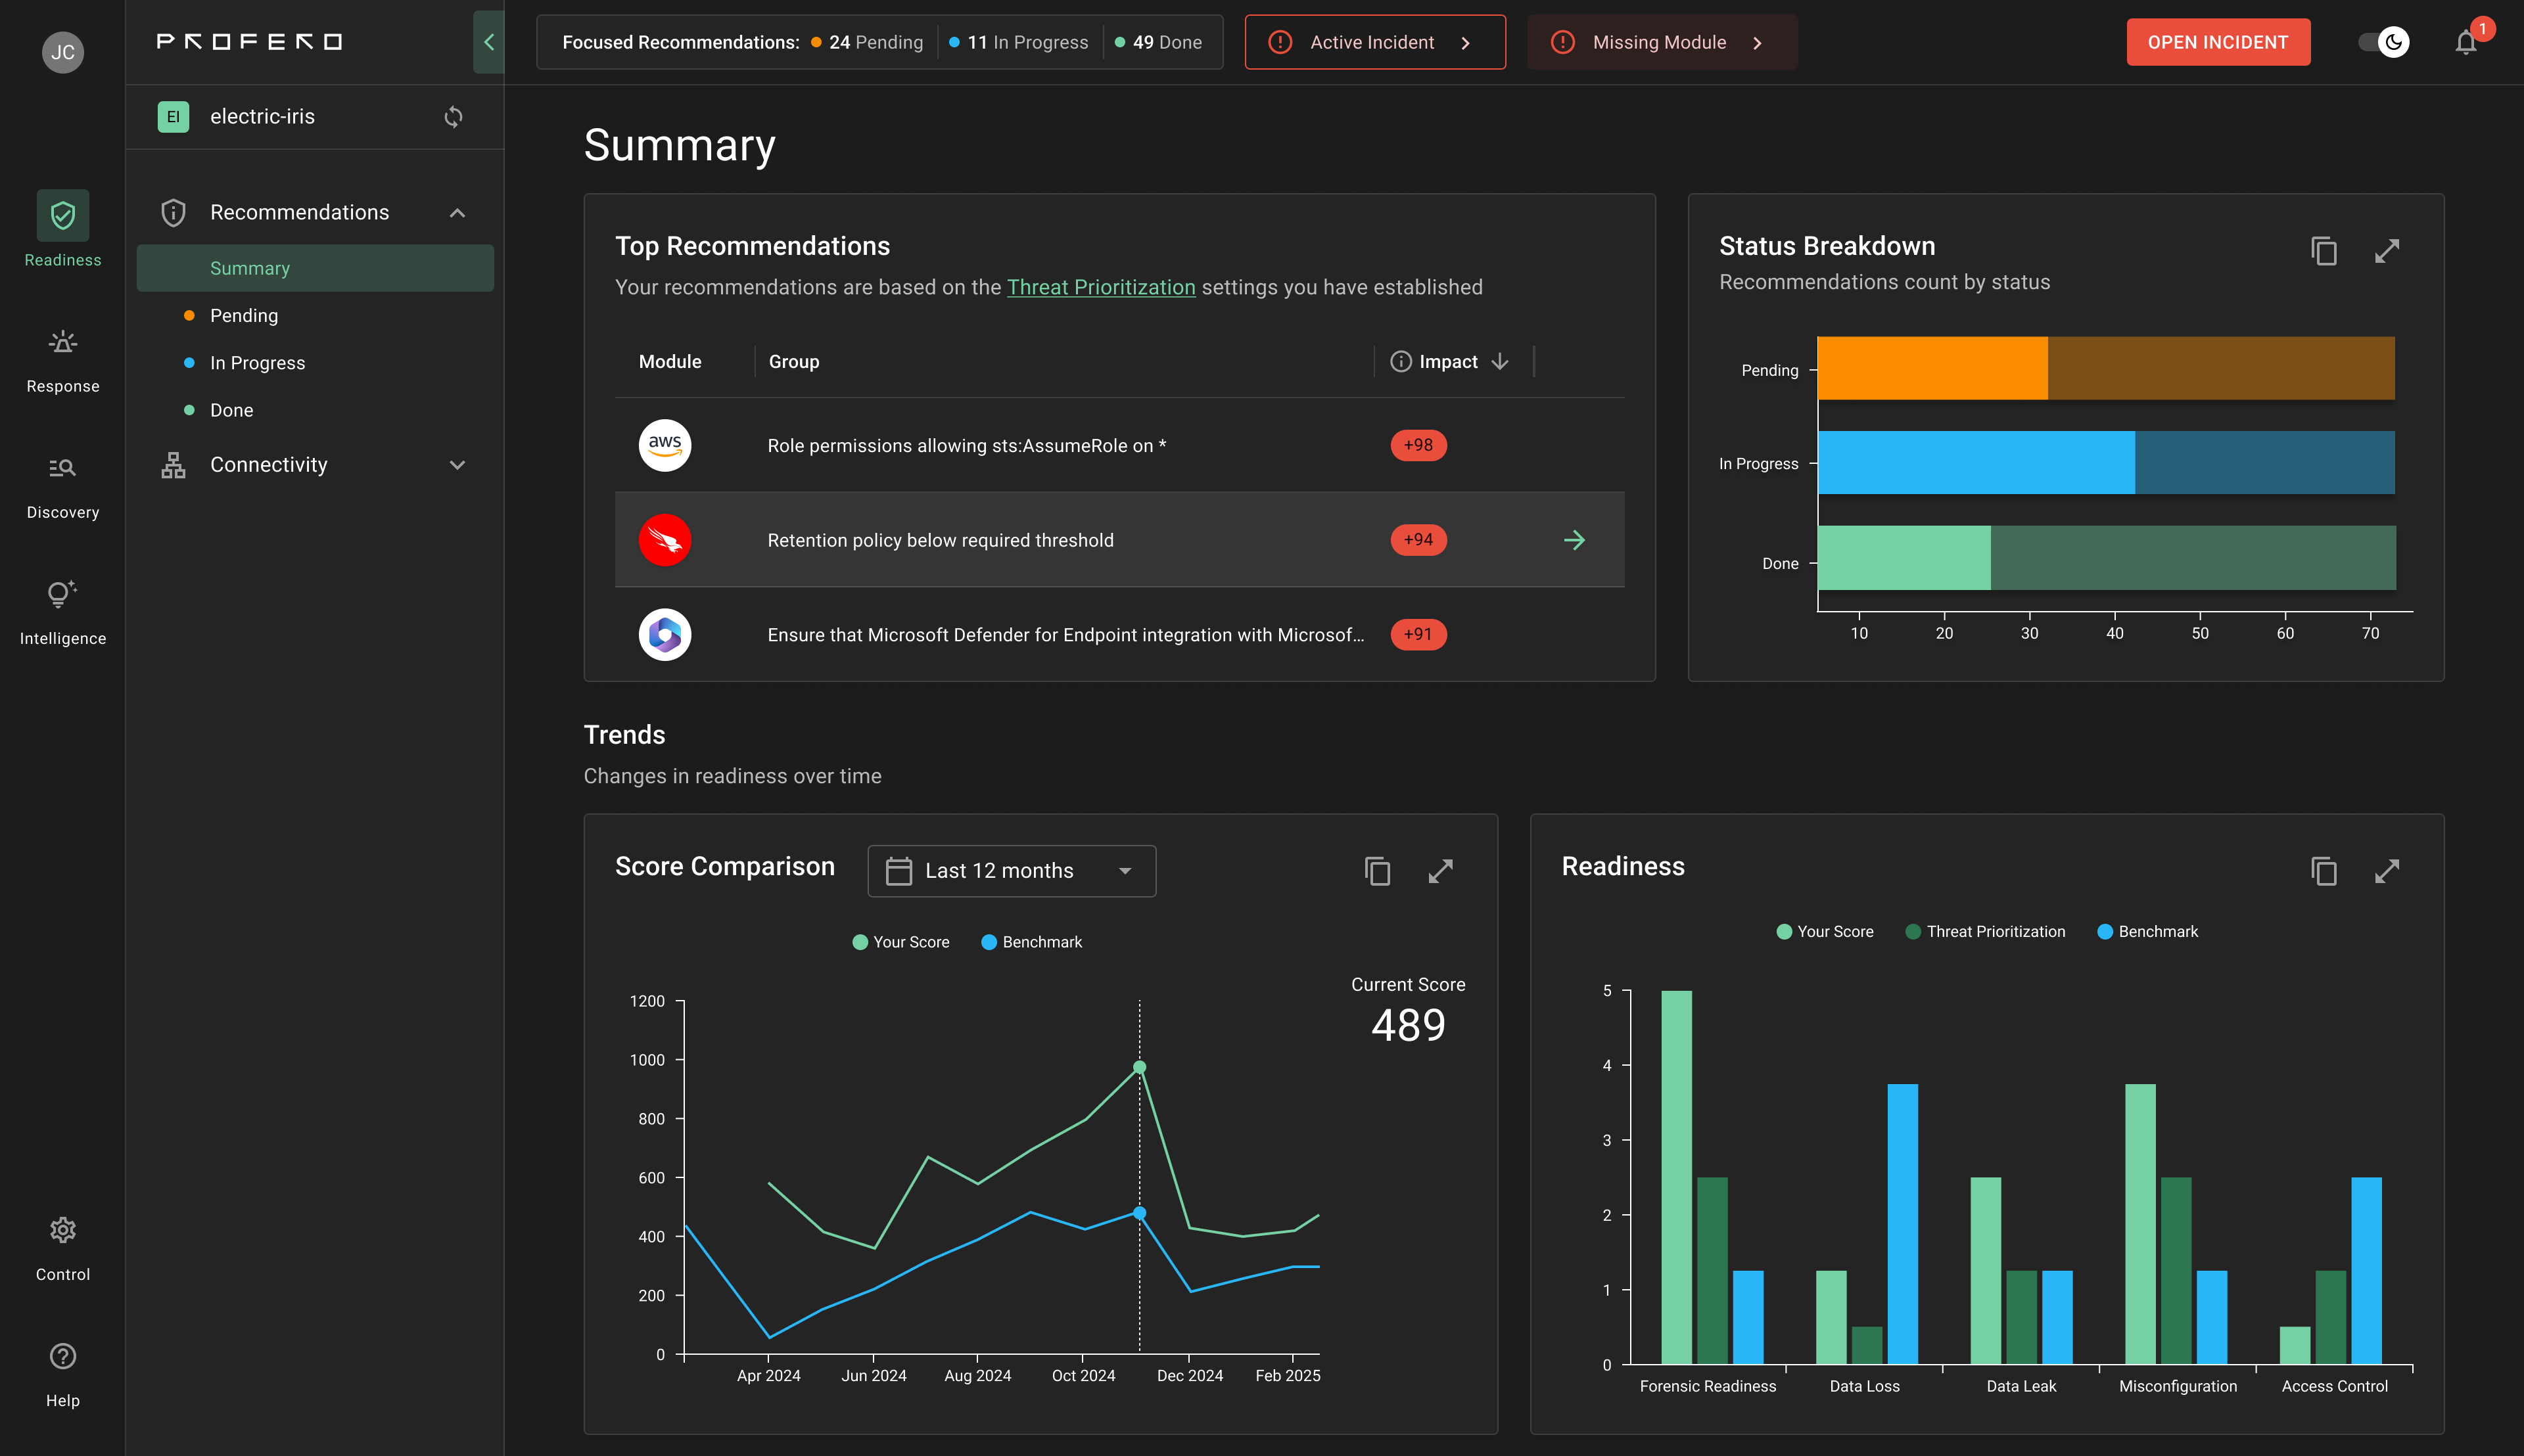
Task: Click the OPEN INCIDENT button
Action: [2218, 42]
